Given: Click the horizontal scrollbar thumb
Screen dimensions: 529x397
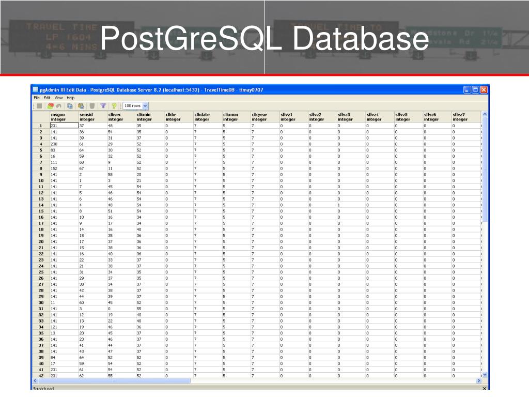Looking at the screenshot, I should 114,380.
